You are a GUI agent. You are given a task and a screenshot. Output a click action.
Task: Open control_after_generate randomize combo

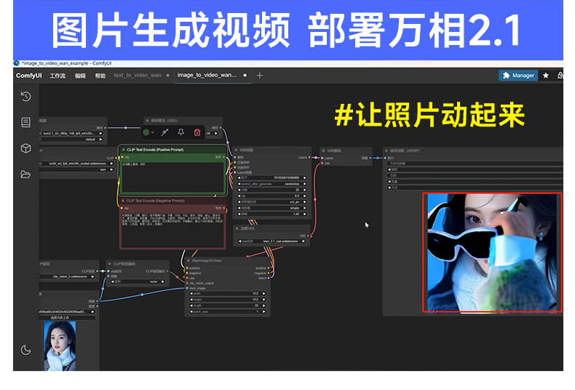[x=271, y=184]
